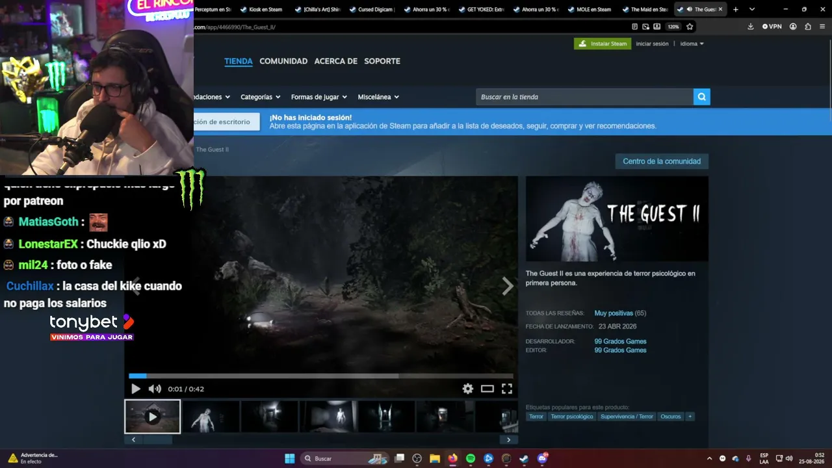Image resolution: width=832 pixels, height=468 pixels.
Task: Mute the trailer volume speaker icon
Action: coord(155,389)
